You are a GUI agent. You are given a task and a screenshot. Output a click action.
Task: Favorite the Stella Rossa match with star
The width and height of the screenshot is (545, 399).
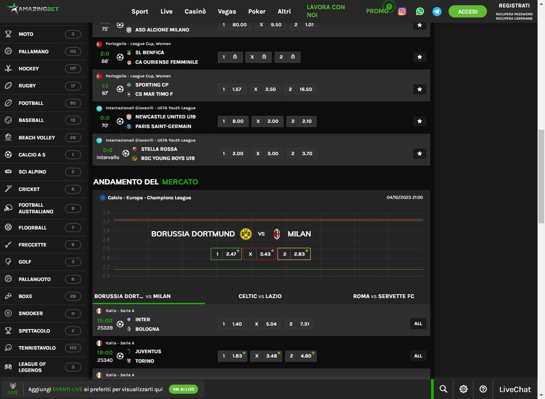[x=419, y=153]
